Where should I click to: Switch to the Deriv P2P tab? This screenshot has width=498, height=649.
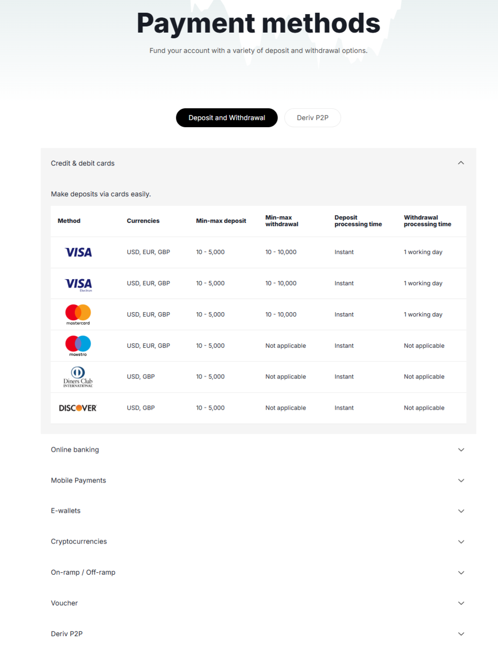[313, 118]
